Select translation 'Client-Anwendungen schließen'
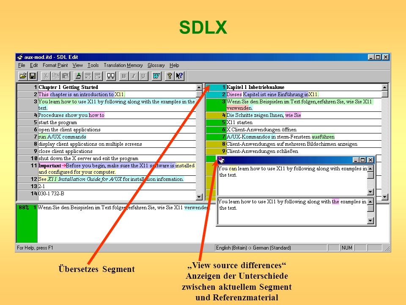The image size is (406, 305). tap(304, 152)
